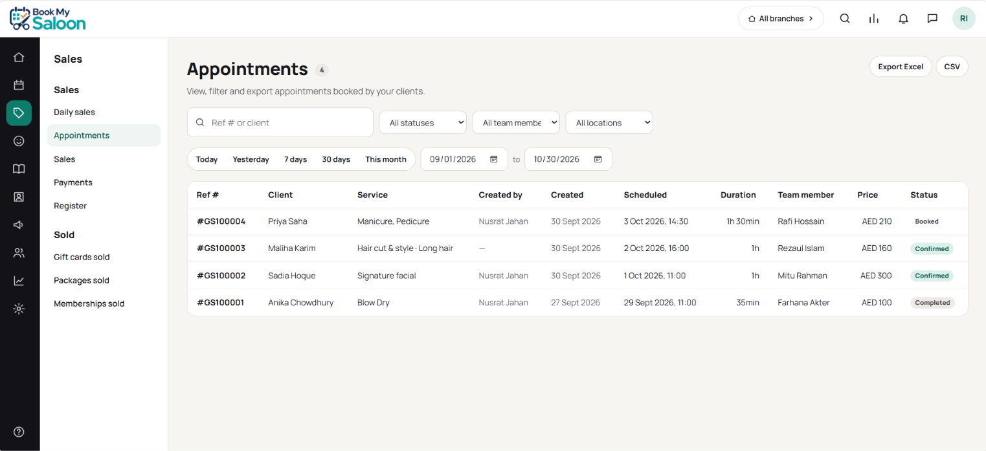Click the search magnifier icon in the header
This screenshot has width=986, height=451.
tap(845, 19)
